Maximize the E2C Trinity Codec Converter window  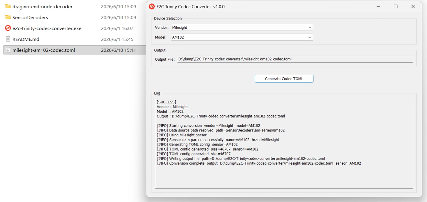click(x=396, y=7)
